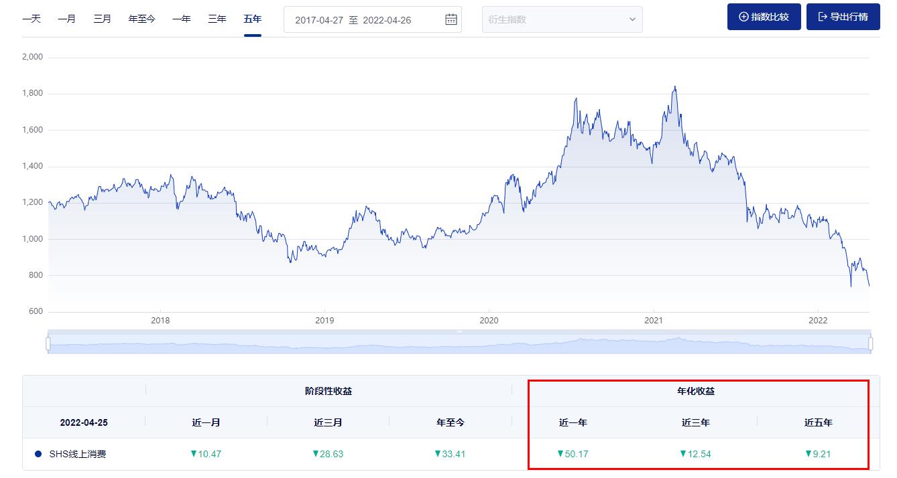Image resolution: width=897 pixels, height=478 pixels.
Task: Click the 指数比较 button
Action: [x=764, y=17]
